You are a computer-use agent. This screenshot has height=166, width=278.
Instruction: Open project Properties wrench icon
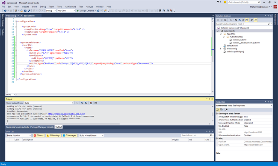pyautogui.click(x=251, y=20)
